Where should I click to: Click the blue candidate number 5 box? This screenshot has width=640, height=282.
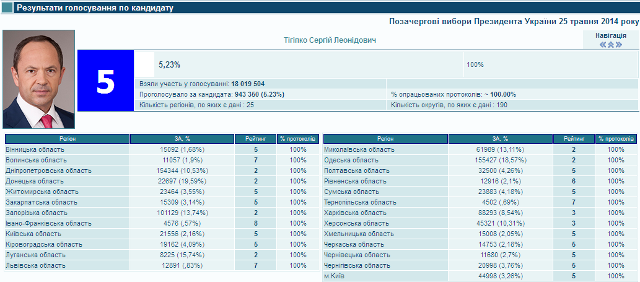coord(106,81)
